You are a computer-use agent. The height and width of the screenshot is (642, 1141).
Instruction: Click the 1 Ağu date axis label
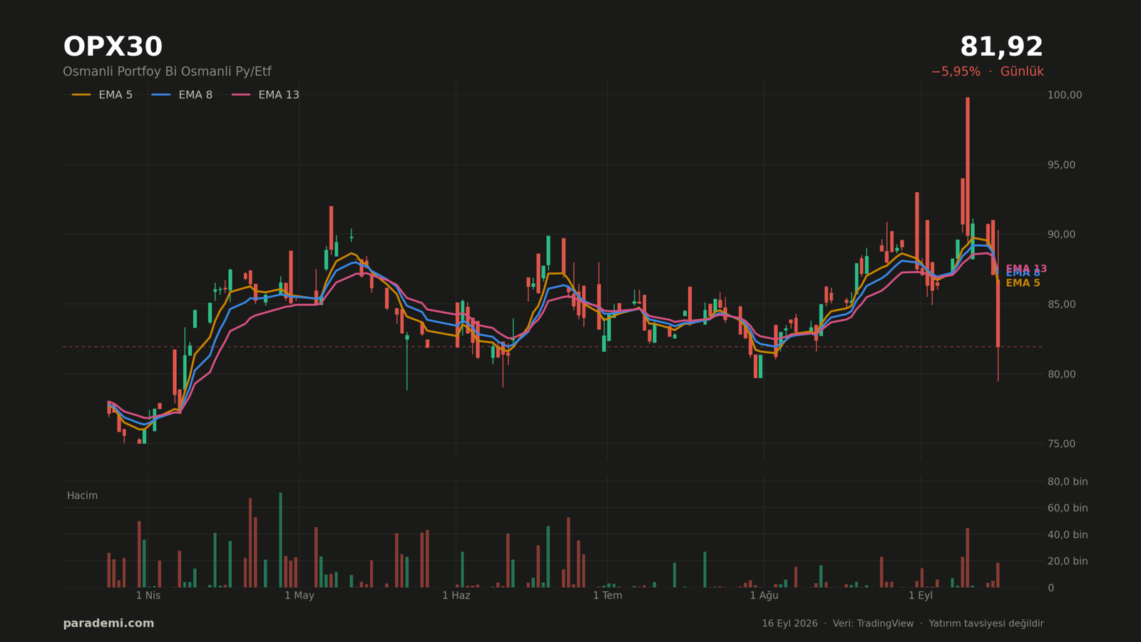click(764, 596)
